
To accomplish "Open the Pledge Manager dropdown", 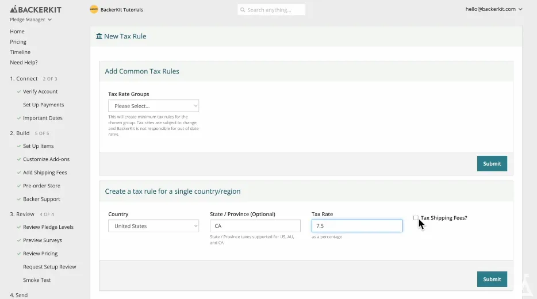I will coord(30,20).
